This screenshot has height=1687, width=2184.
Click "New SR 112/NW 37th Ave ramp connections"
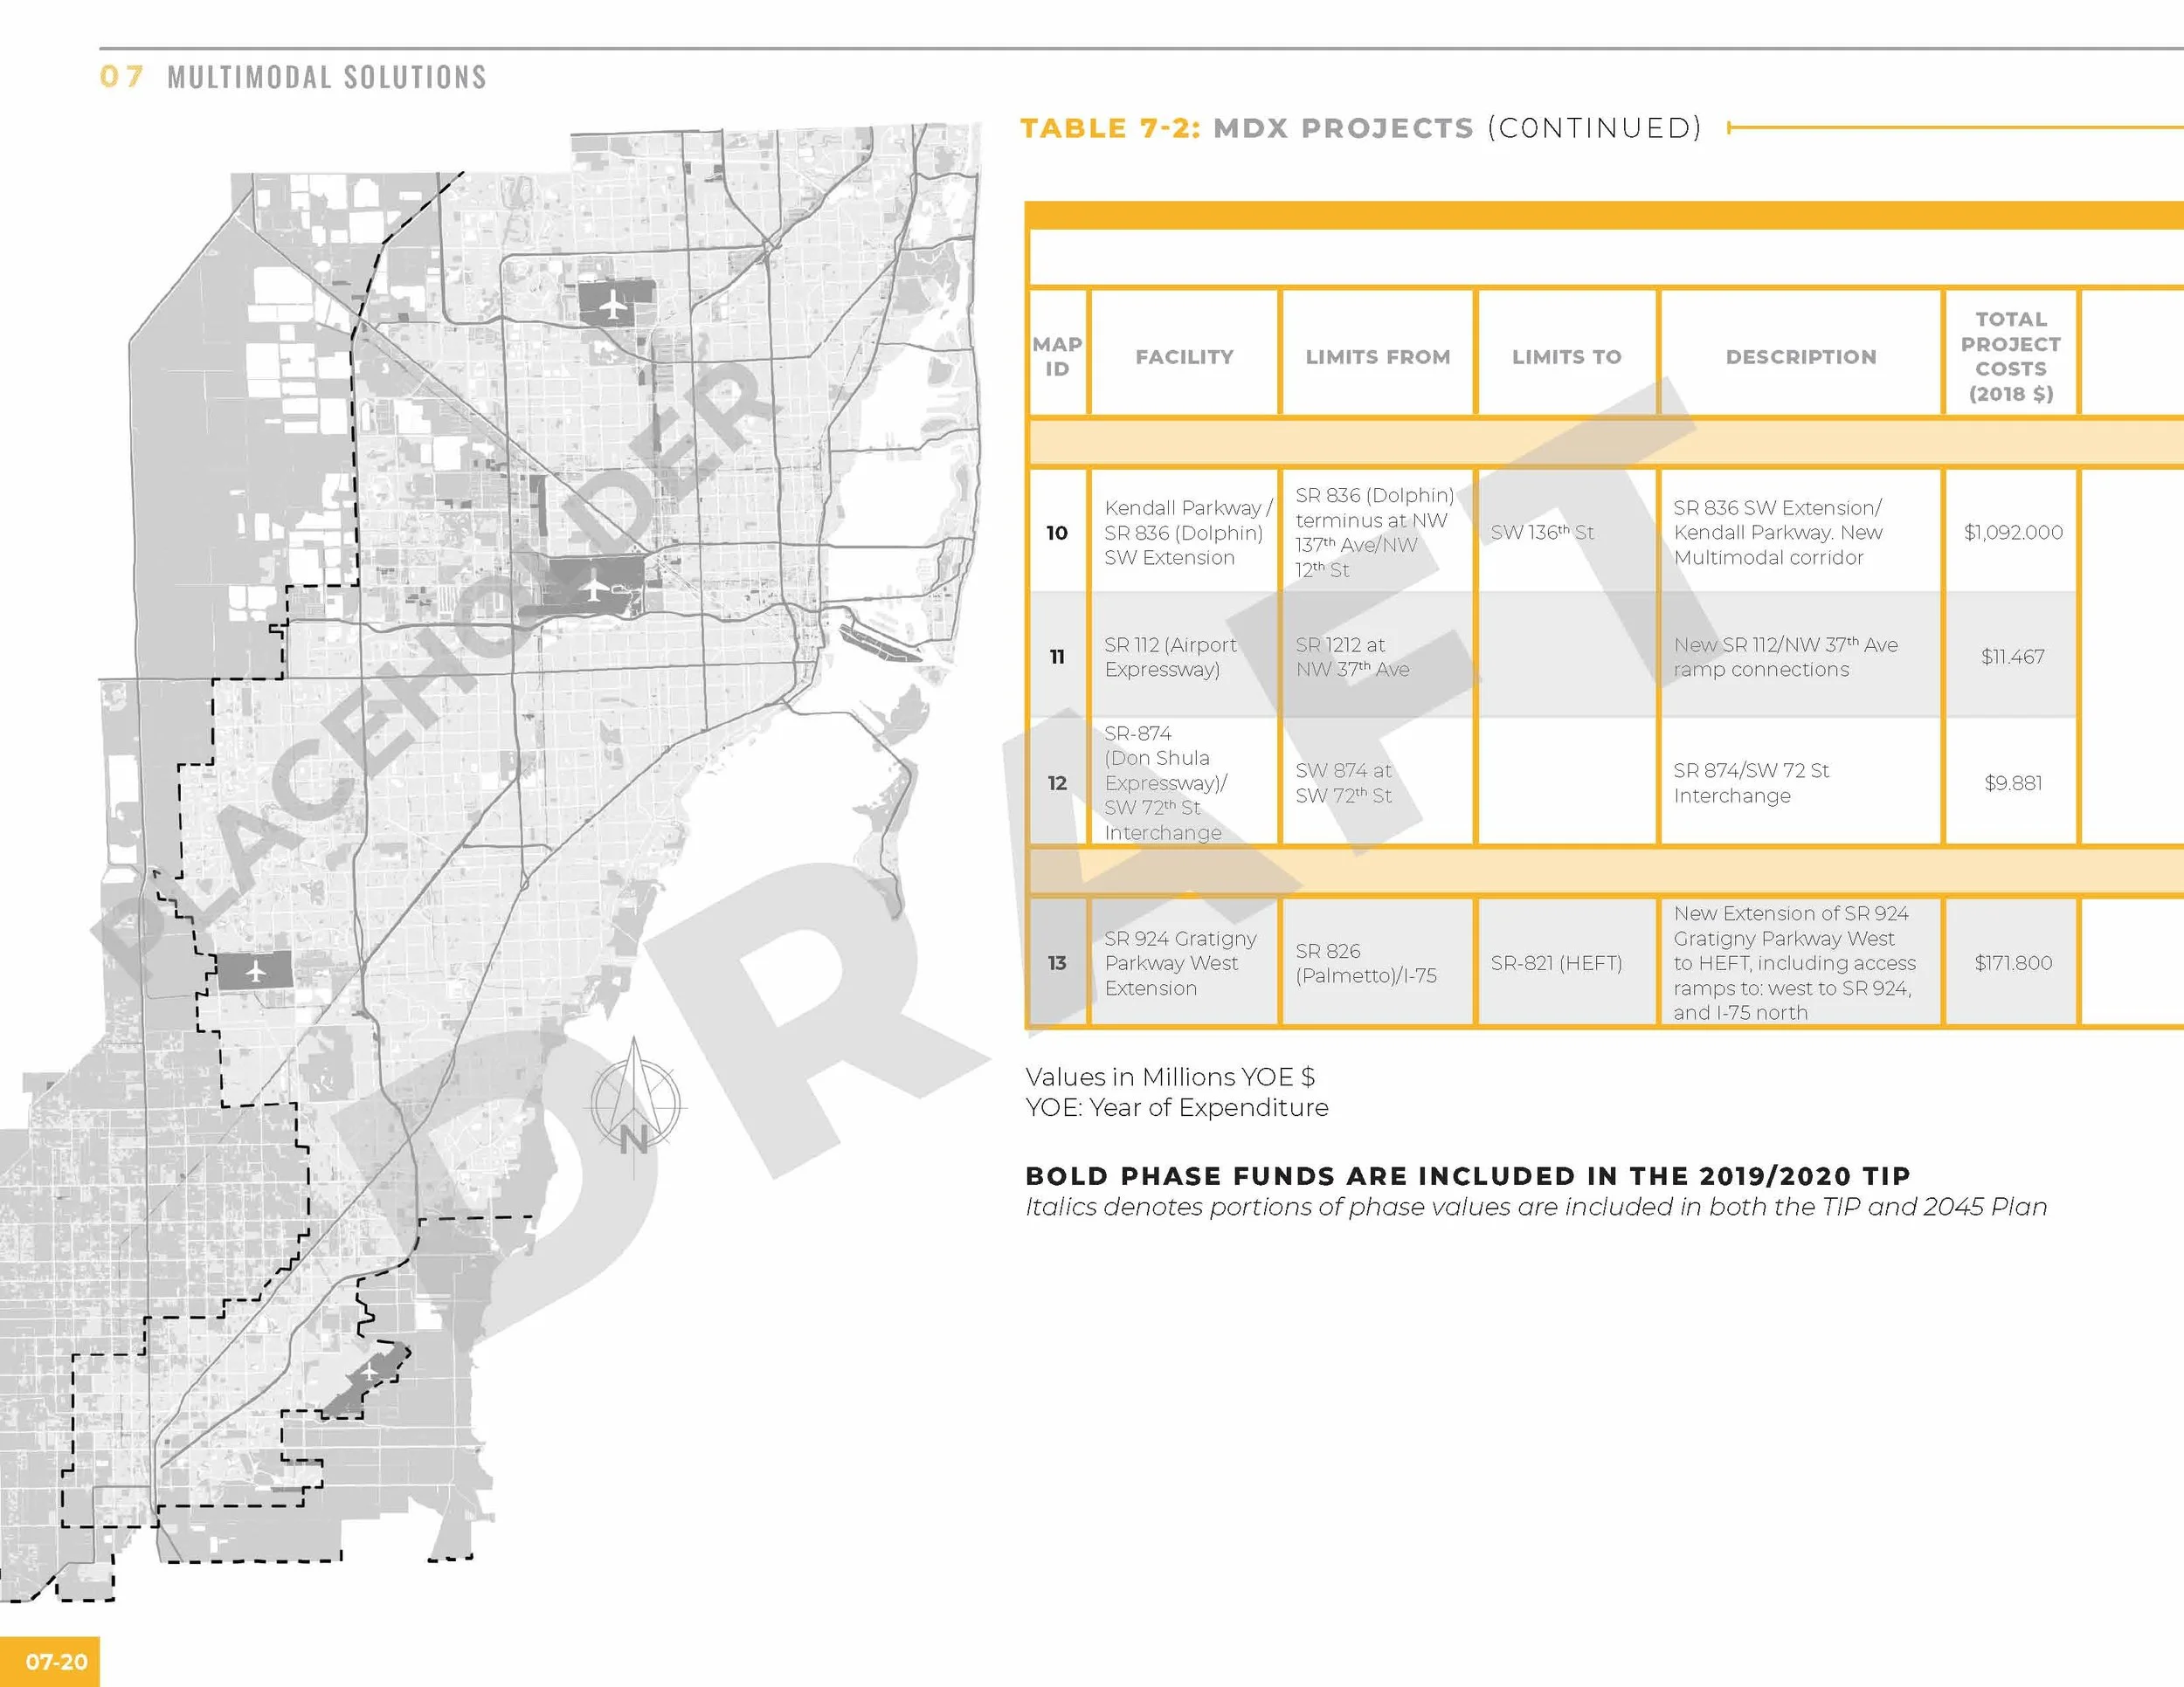tap(1785, 657)
